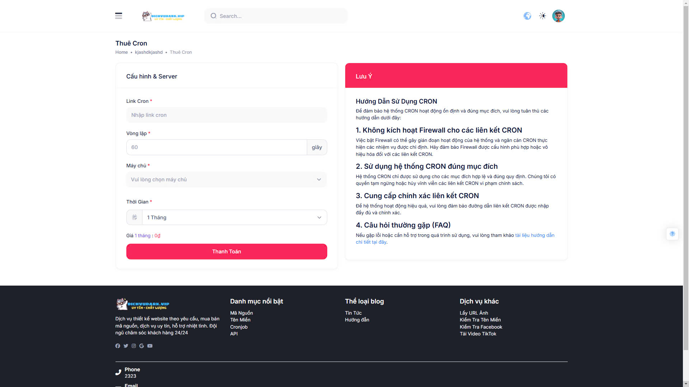The width and height of the screenshot is (689, 387).
Task: Open the Thời Gian 1 Tháng dropdown
Action: 234,218
